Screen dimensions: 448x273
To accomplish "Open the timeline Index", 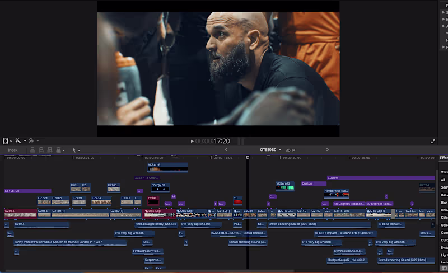I will click(13, 150).
